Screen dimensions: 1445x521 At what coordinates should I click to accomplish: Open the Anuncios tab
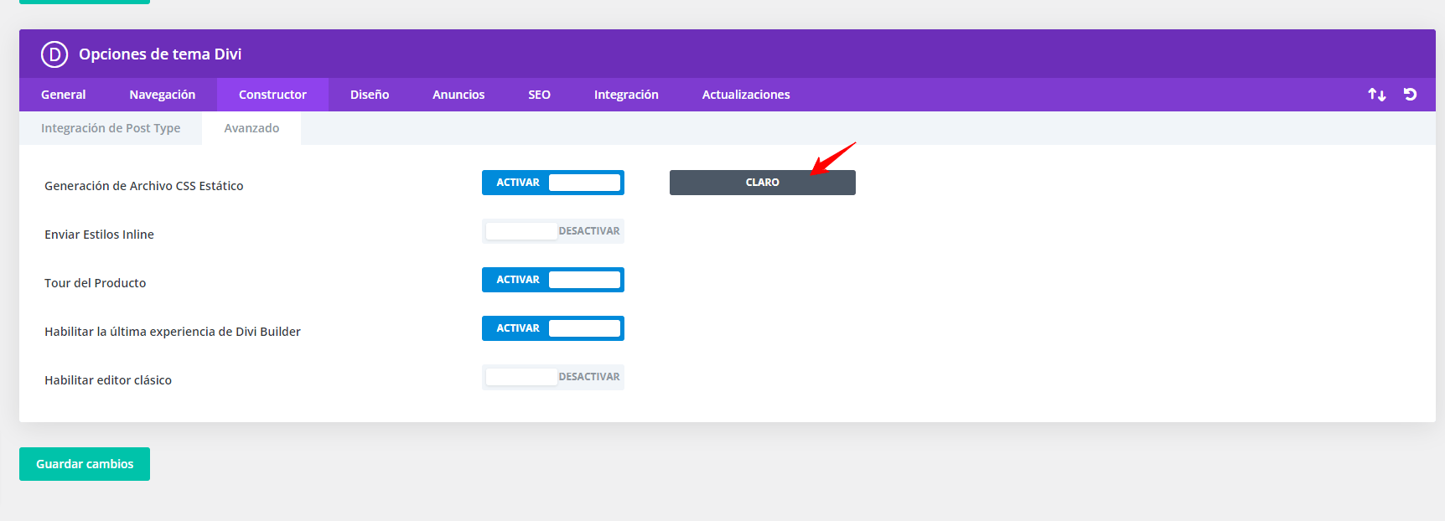coord(458,95)
